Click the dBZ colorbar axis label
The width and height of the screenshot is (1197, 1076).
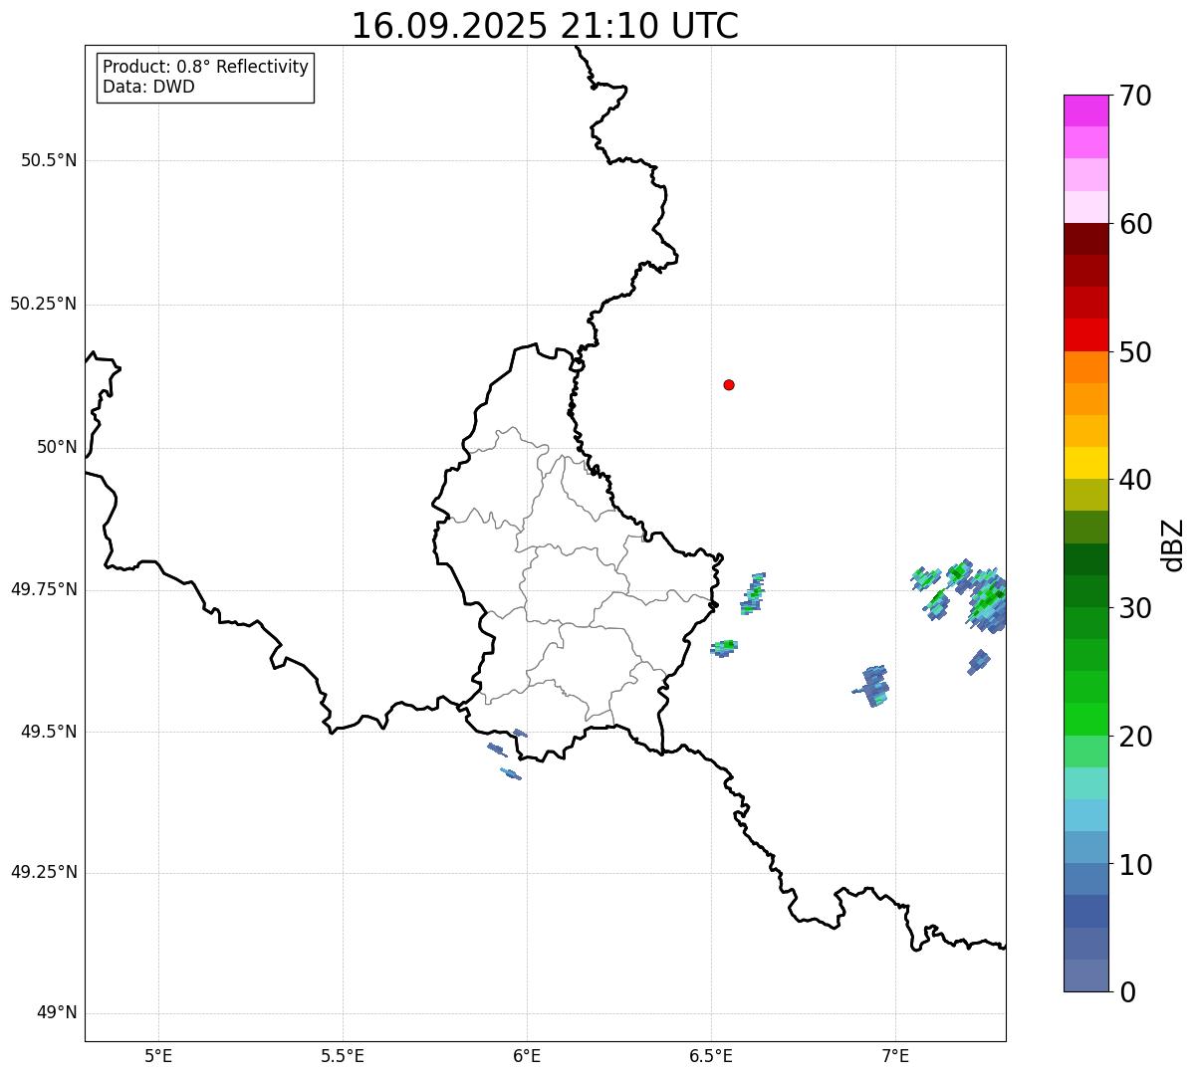1173,544
